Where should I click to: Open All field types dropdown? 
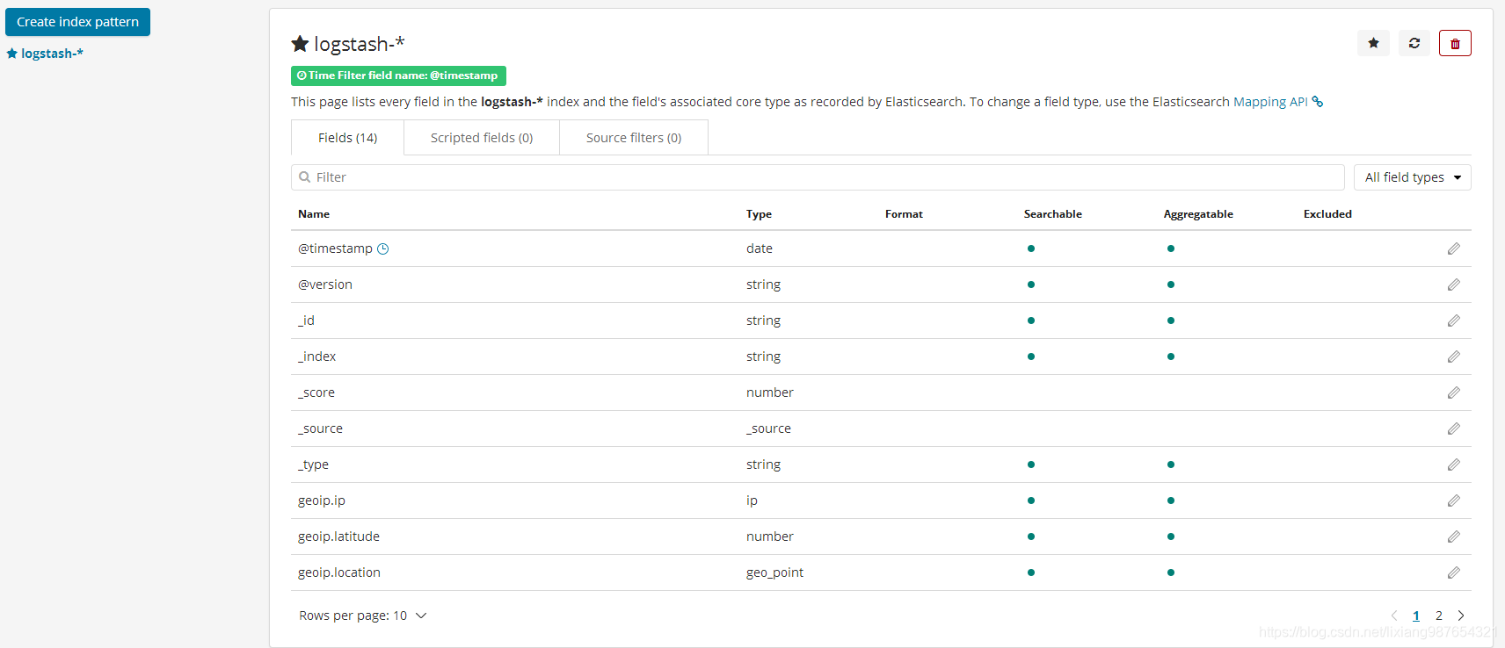point(1413,177)
